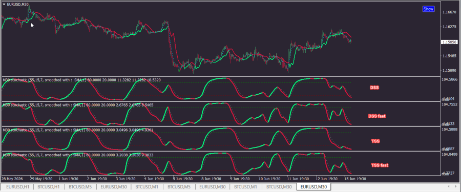Click the TSS fast label
Image resolution: width=461 pixels, height=192 pixels.
pos(380,165)
